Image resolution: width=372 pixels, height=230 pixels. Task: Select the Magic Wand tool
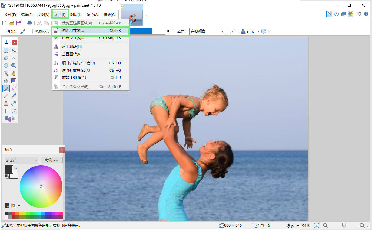tap(6, 73)
